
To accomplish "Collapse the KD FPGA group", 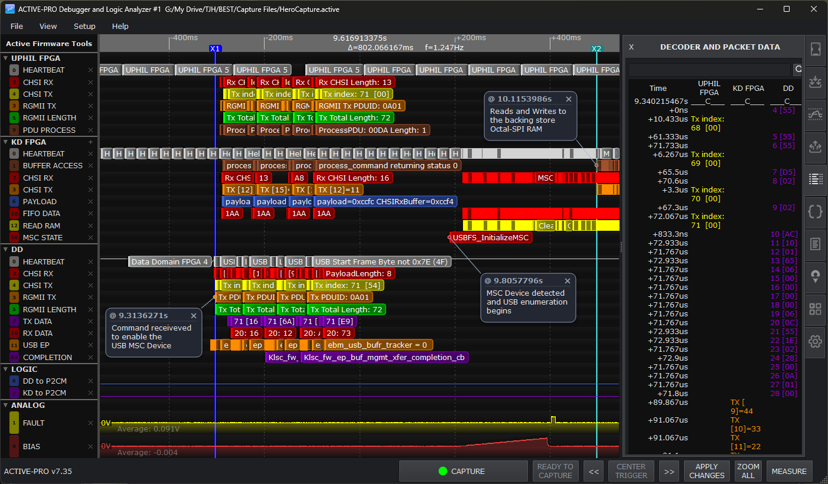I will point(5,142).
